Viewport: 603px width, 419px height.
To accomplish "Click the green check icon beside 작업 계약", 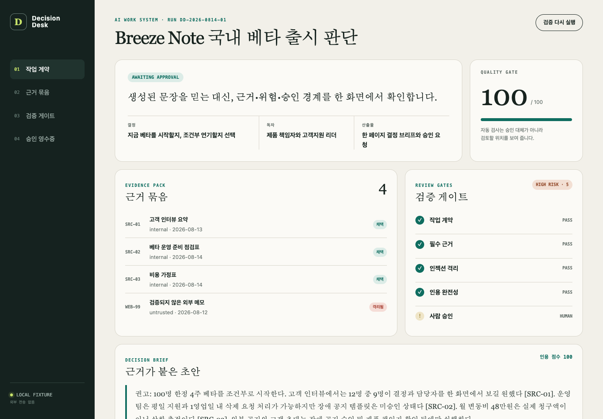I will click(x=420, y=220).
